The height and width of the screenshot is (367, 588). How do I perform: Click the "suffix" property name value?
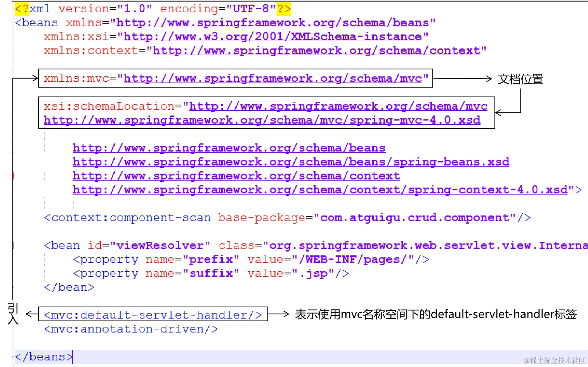[x=211, y=274]
